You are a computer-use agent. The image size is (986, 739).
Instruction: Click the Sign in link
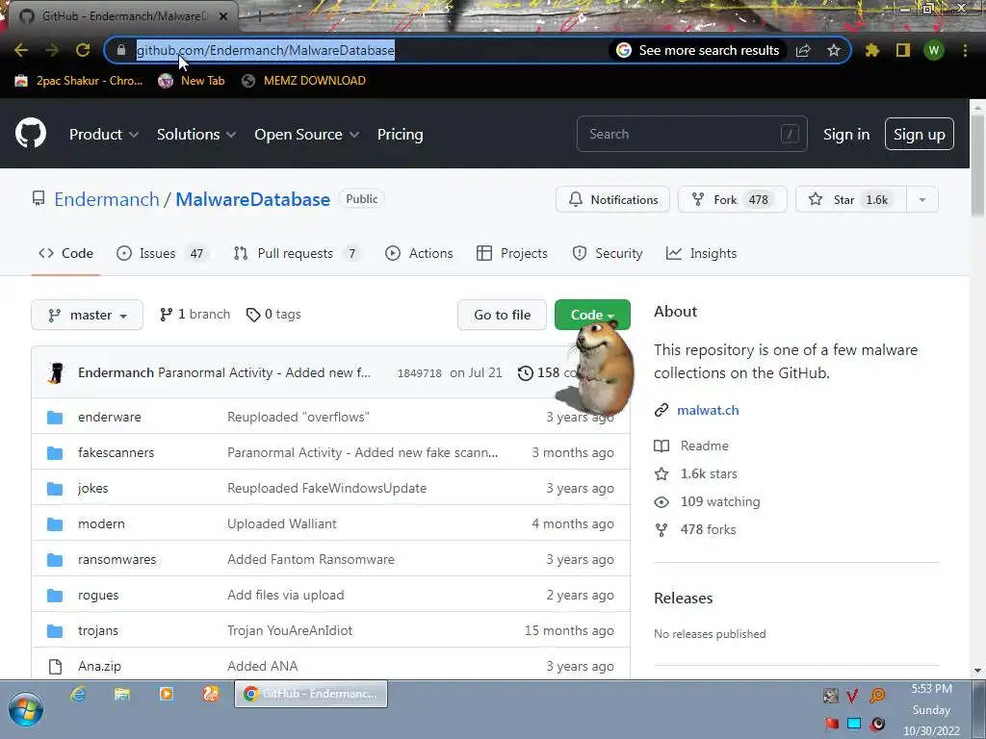(846, 135)
